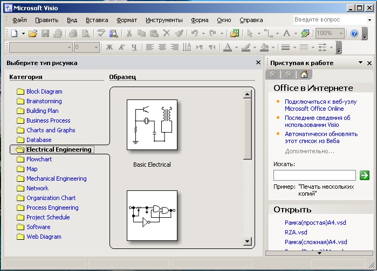Open recent file Рамка(простая)A4.vsd
377x271 pixels.
(315, 223)
